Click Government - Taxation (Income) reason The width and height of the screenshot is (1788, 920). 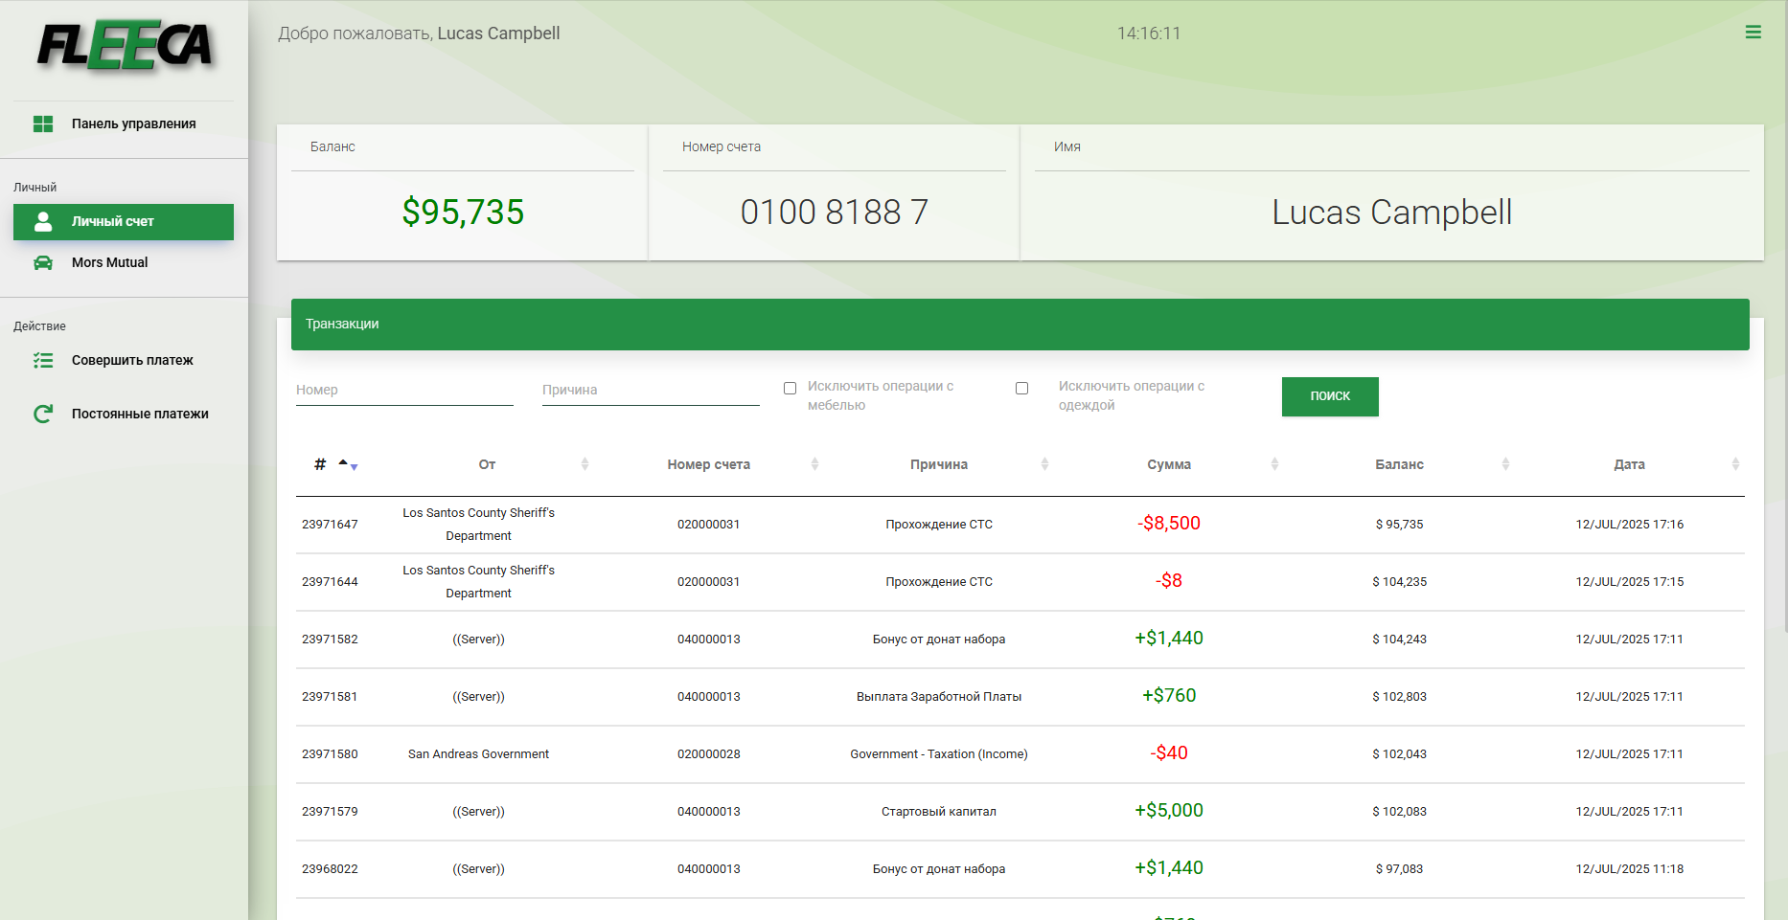(x=939, y=754)
